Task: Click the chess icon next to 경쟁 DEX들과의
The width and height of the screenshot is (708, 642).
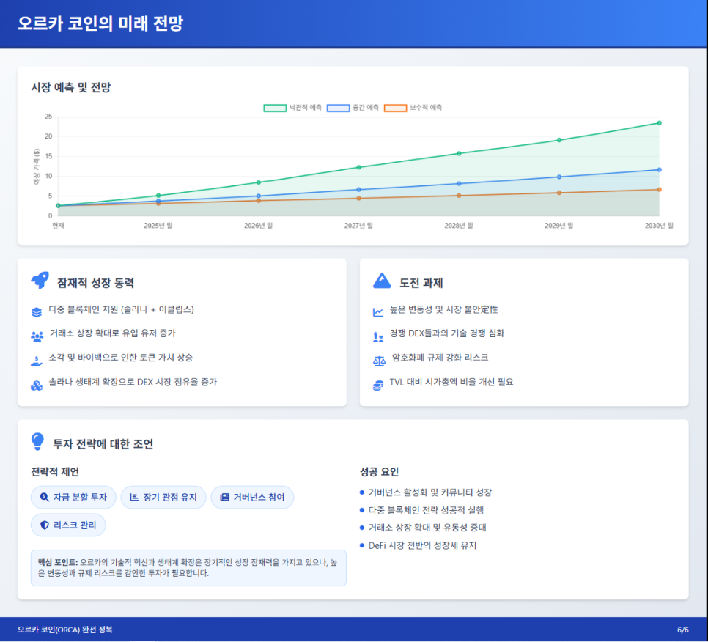Action: pyautogui.click(x=378, y=336)
